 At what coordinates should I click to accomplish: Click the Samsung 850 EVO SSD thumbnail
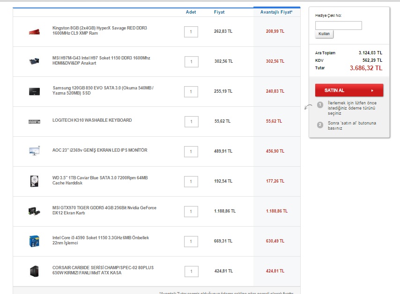[x=35, y=92]
